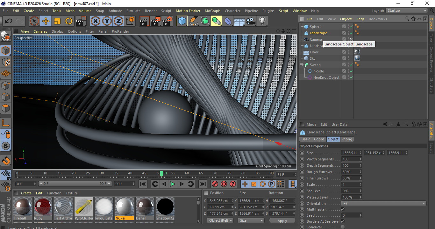The width and height of the screenshot is (435, 229).
Task: Enable Snap magnet icon
Action: pyautogui.click(x=6, y=160)
